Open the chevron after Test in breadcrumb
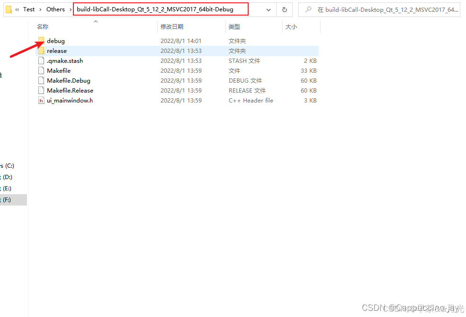Image resolution: width=466 pixels, height=317 pixels. (40, 9)
